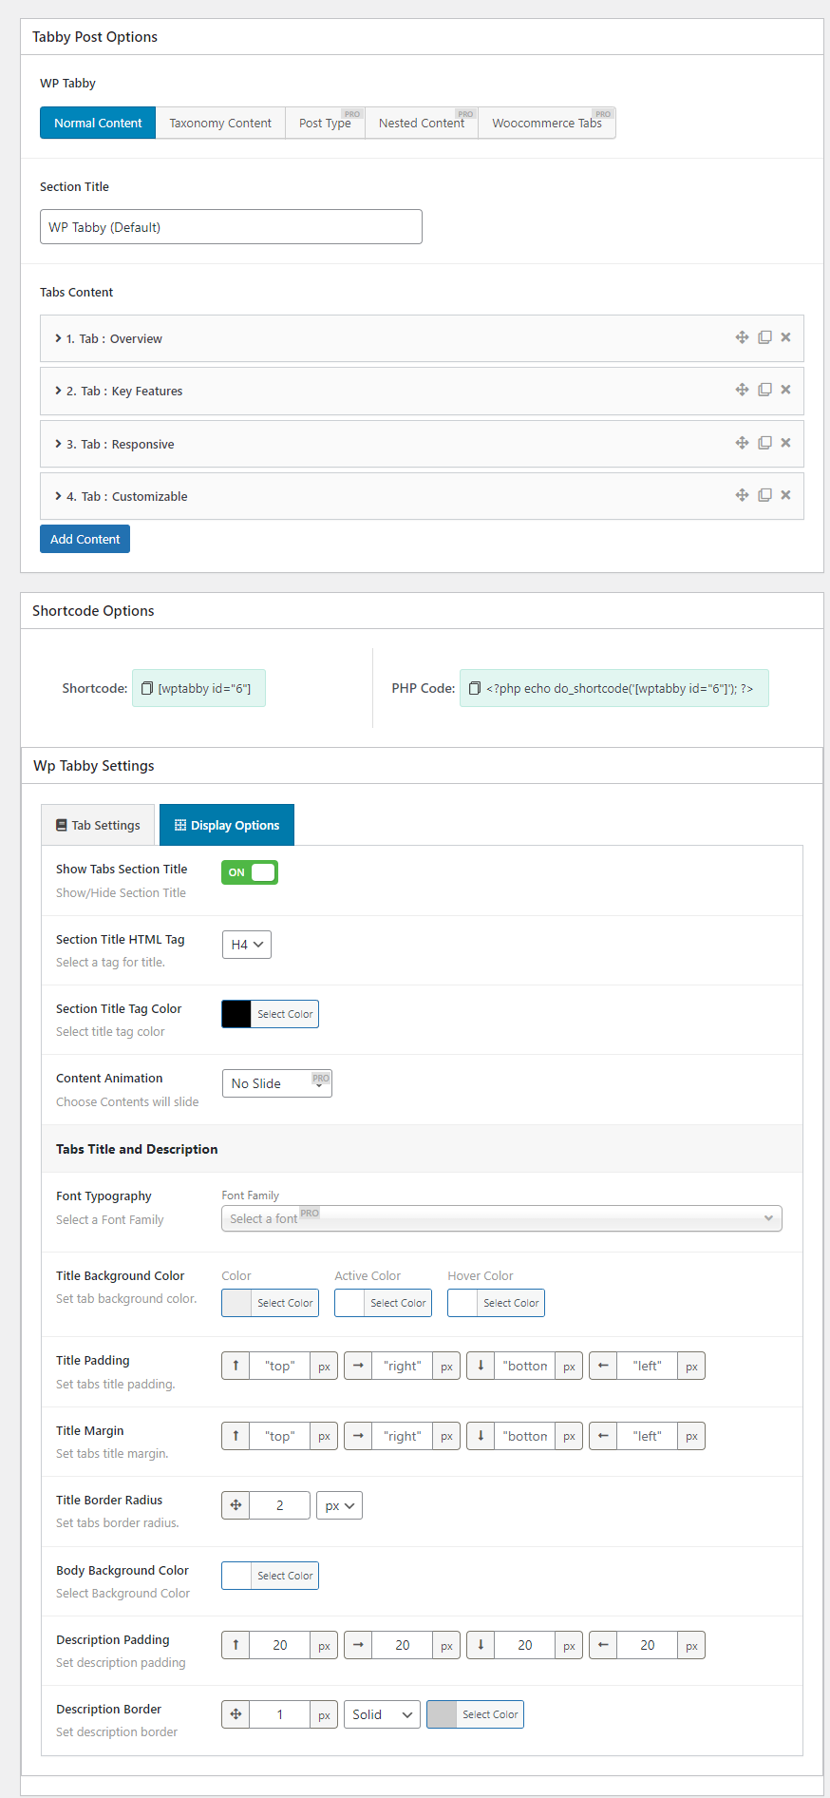Pick Title Background Color swatch
The height and width of the screenshot is (1798, 830).
pos(236,1303)
